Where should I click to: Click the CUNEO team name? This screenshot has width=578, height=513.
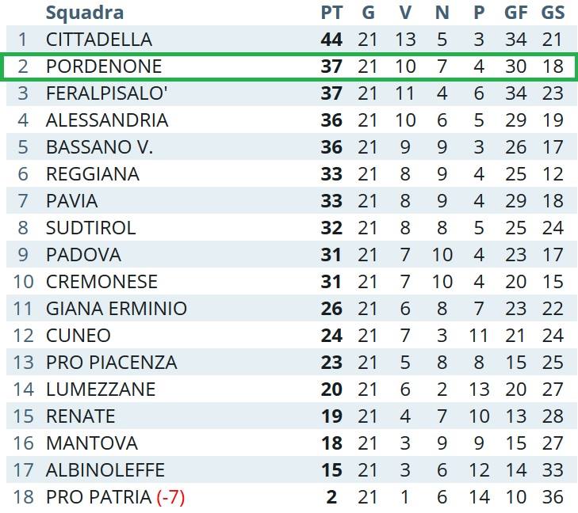click(x=78, y=335)
